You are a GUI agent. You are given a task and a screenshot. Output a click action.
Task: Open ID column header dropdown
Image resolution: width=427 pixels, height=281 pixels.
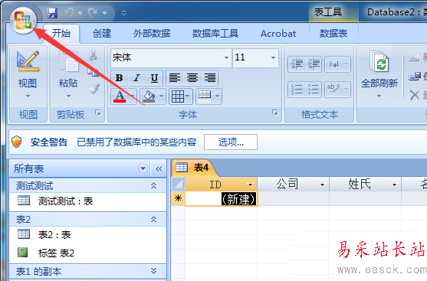pos(250,185)
